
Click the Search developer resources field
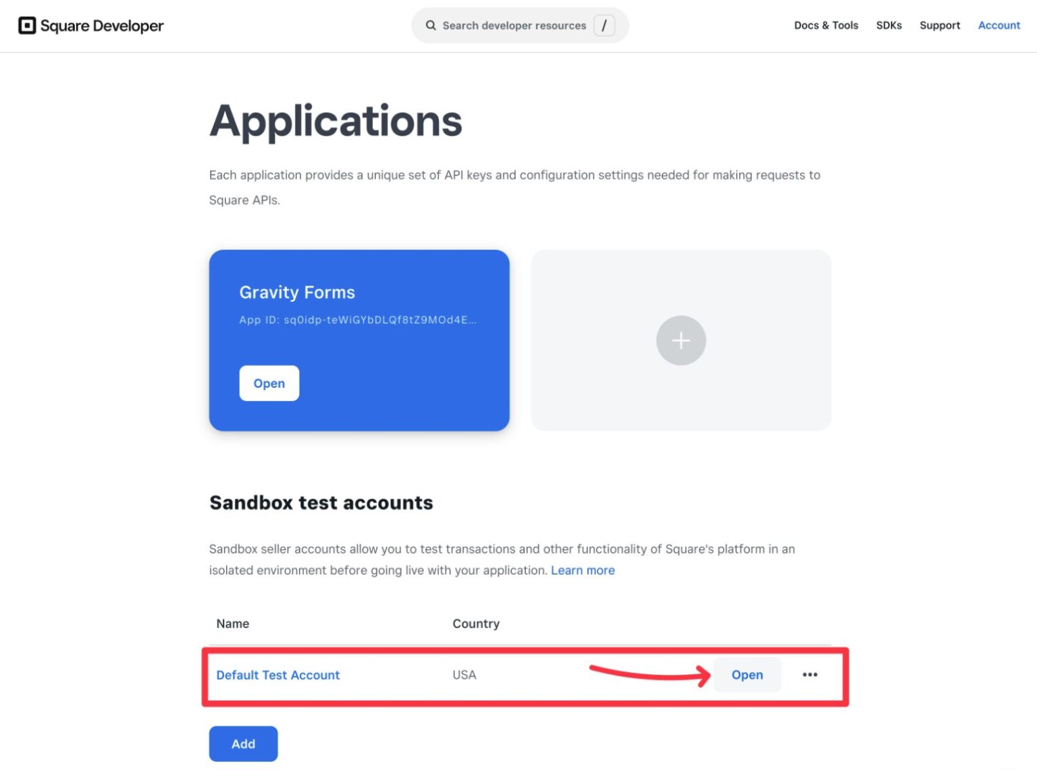(514, 25)
